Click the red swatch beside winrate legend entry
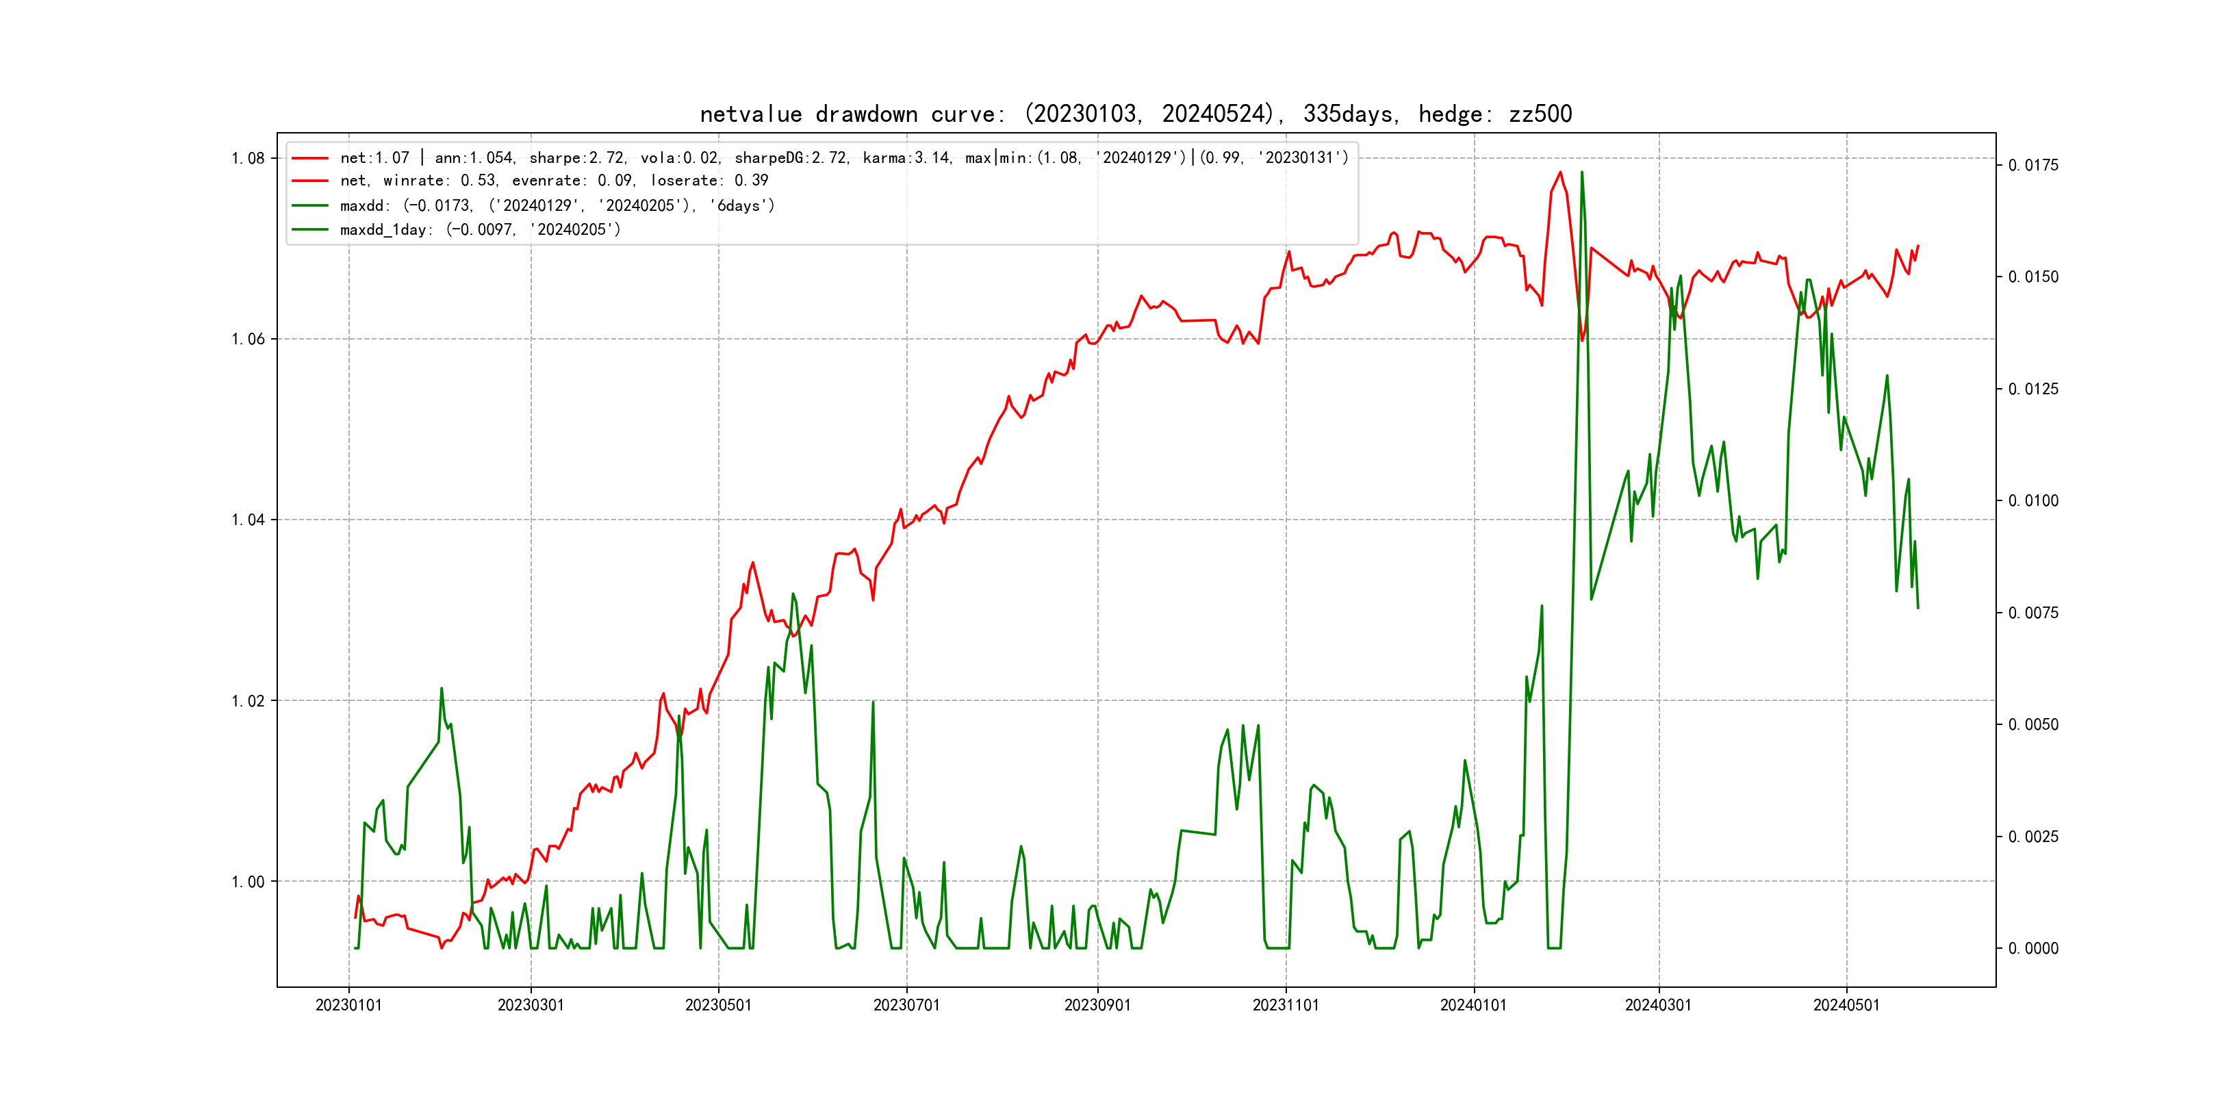Viewport: 2218px width, 1109px height. tap(310, 181)
